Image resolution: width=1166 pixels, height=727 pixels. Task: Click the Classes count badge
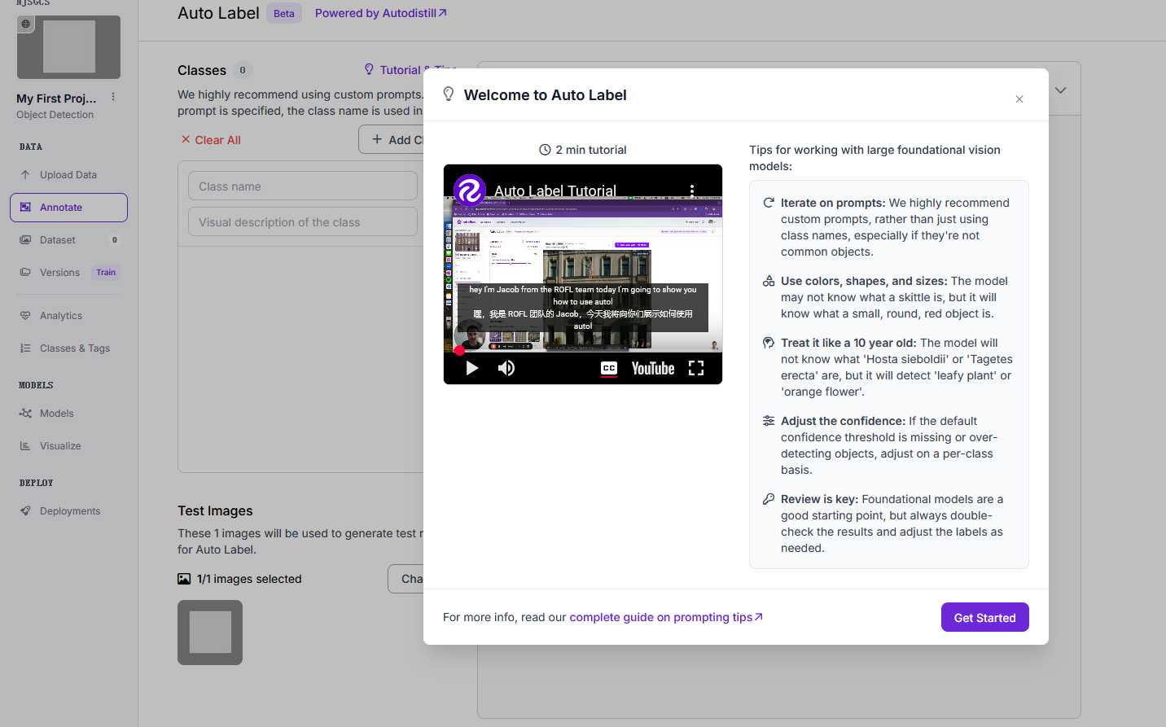tap(243, 70)
